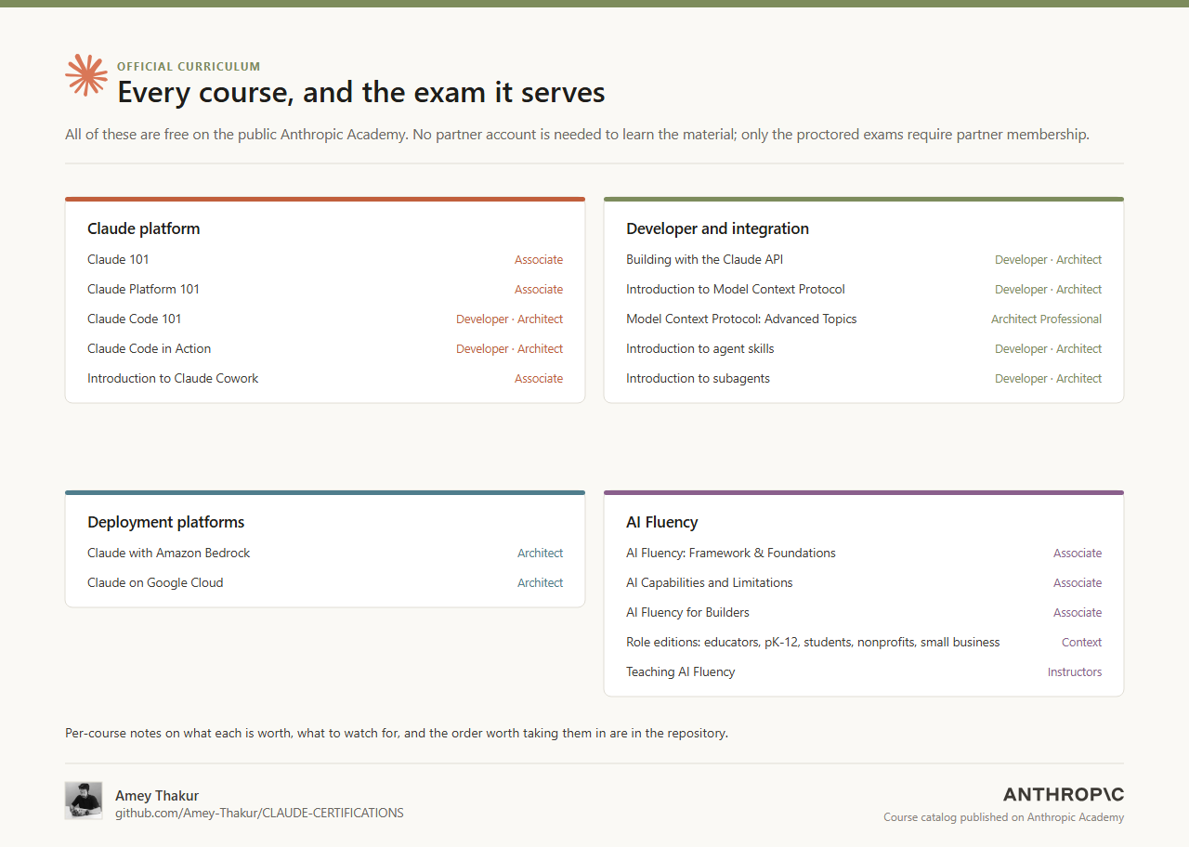1189x847 pixels.
Task: Click the "Context" tag for Role editions
Action: (x=1082, y=643)
